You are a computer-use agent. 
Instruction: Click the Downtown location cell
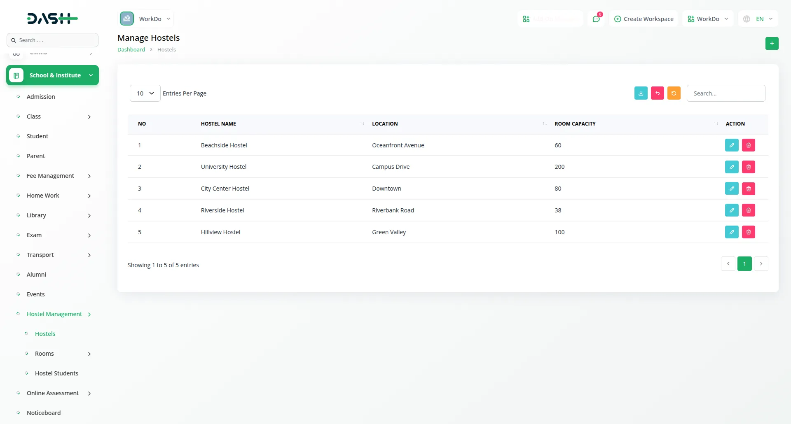point(386,189)
